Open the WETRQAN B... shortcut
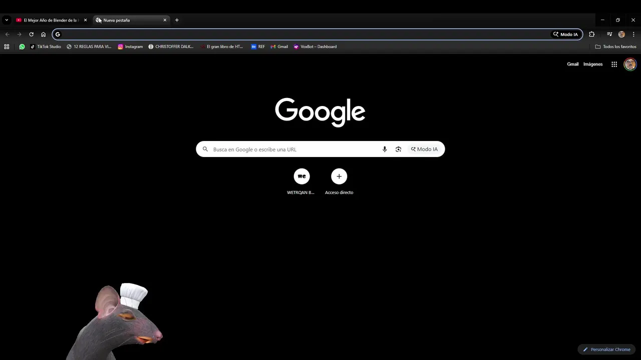The height and width of the screenshot is (360, 641). point(301,182)
